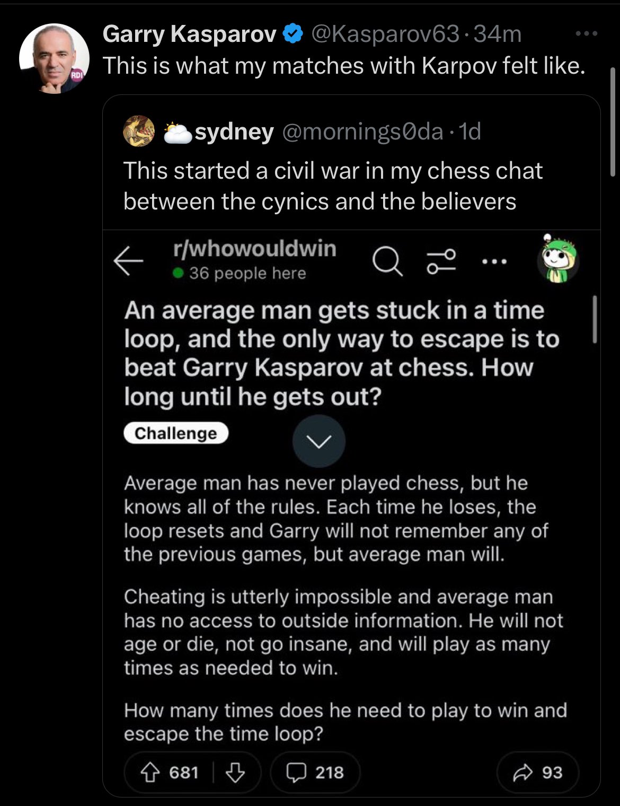Downvote the Reddit post
The width and height of the screenshot is (620, 806).
click(x=235, y=773)
